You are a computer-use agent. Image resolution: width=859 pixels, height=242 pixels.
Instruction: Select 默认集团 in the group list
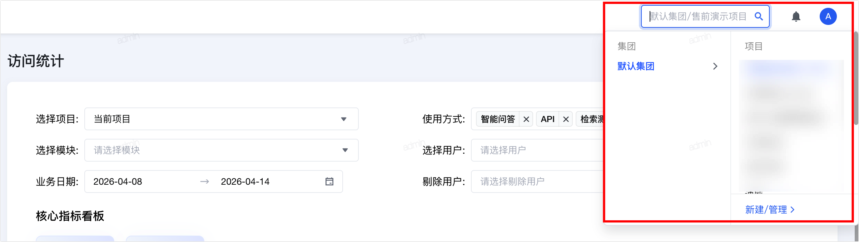click(636, 66)
